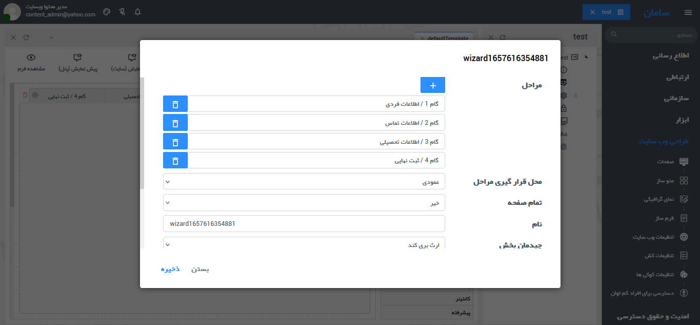
Task: Focus the 'نام' wizard name field
Action: pos(304,223)
